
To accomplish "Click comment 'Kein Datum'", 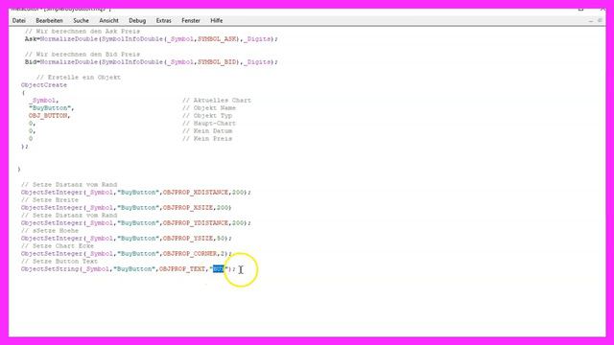I will (x=207, y=131).
